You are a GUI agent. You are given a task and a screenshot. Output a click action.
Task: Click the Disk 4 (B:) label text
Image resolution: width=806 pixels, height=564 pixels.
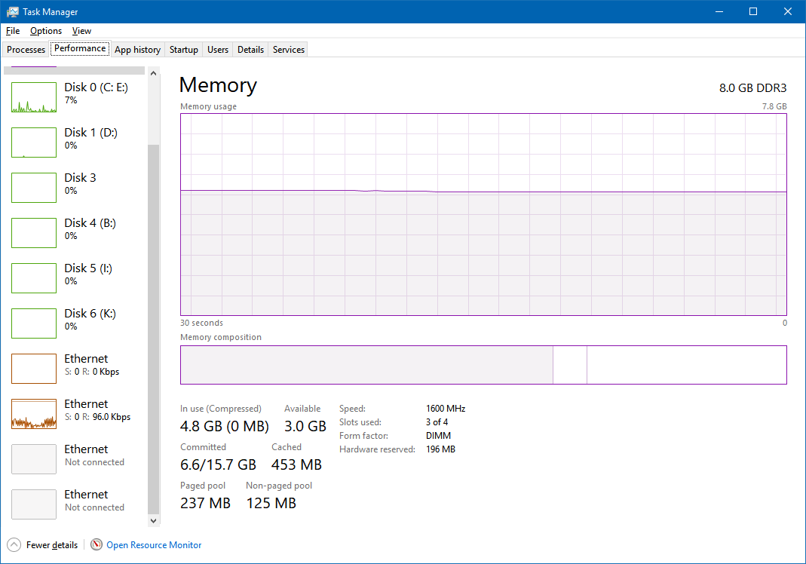pos(90,223)
